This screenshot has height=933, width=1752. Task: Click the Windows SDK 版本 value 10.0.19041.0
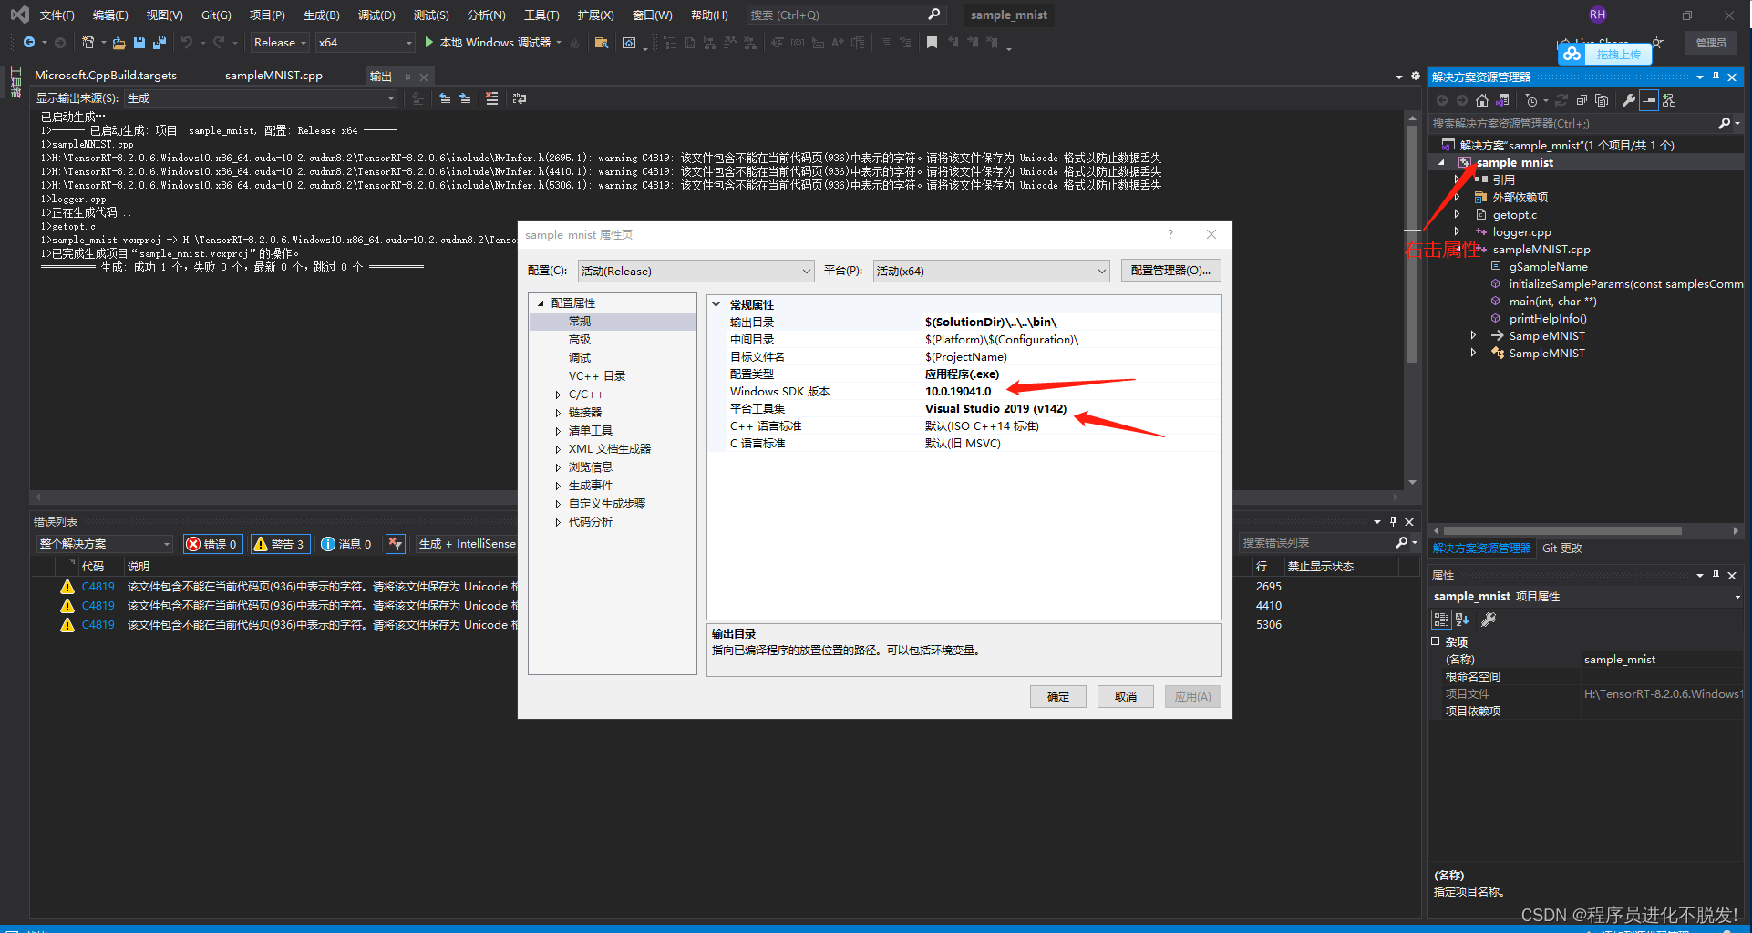point(958,392)
